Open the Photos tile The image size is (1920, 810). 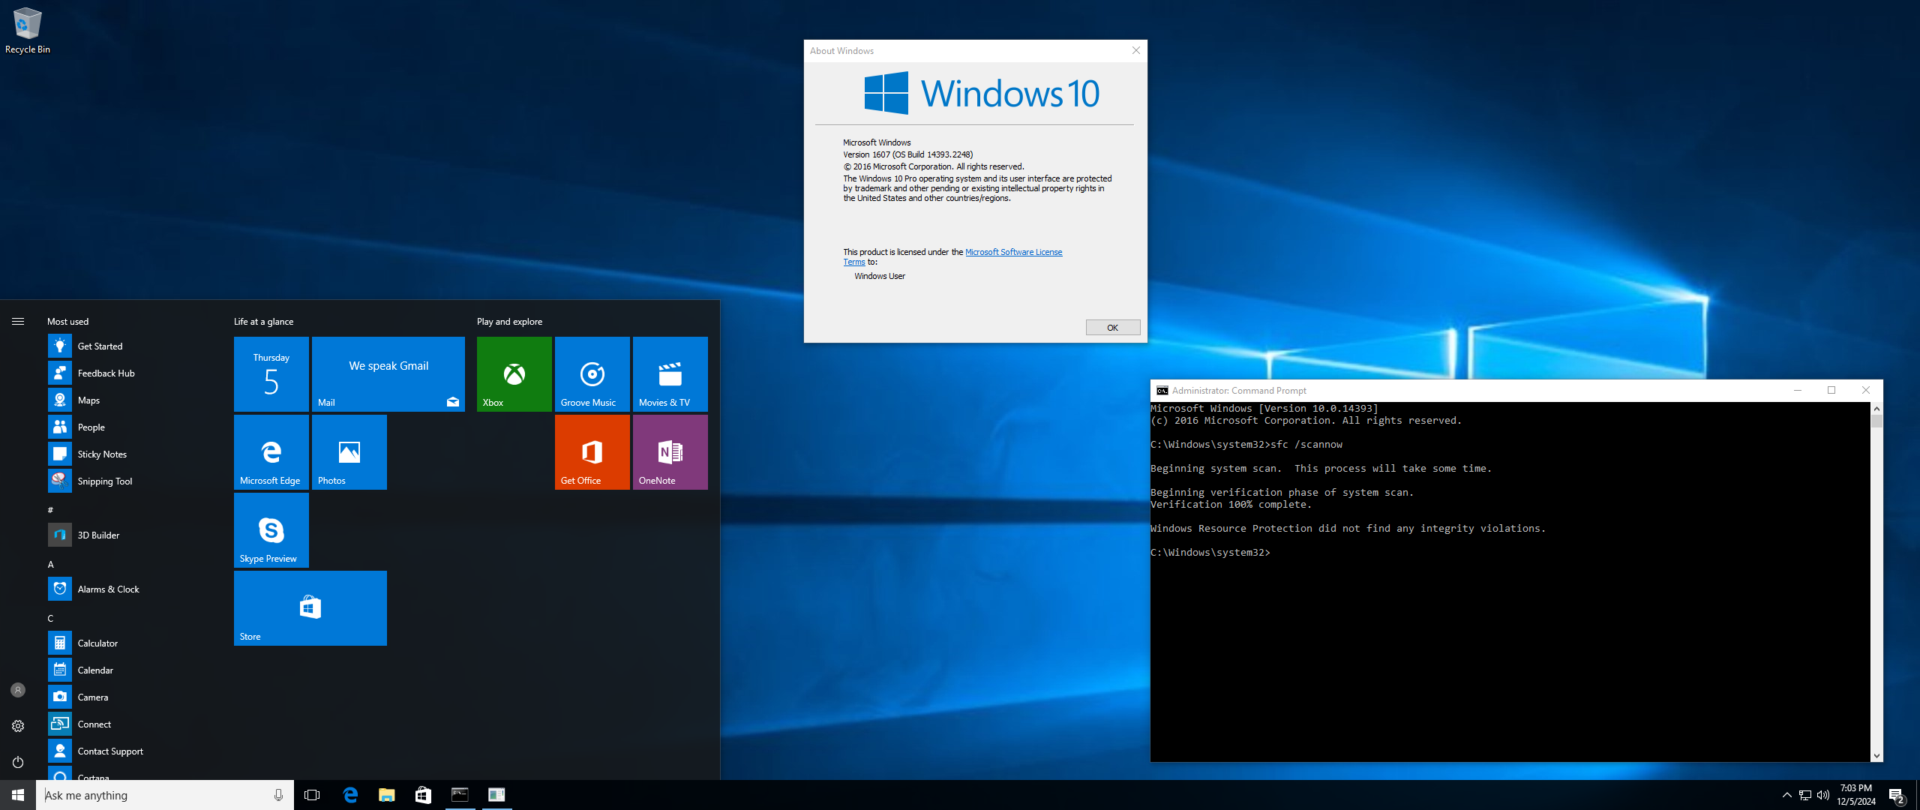click(349, 451)
